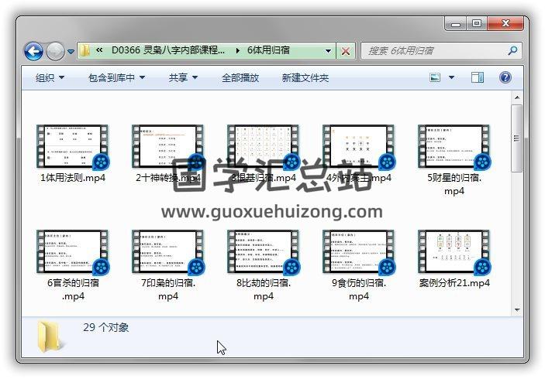Click the Forward navigation arrow
The image size is (545, 379).
[x=55, y=52]
